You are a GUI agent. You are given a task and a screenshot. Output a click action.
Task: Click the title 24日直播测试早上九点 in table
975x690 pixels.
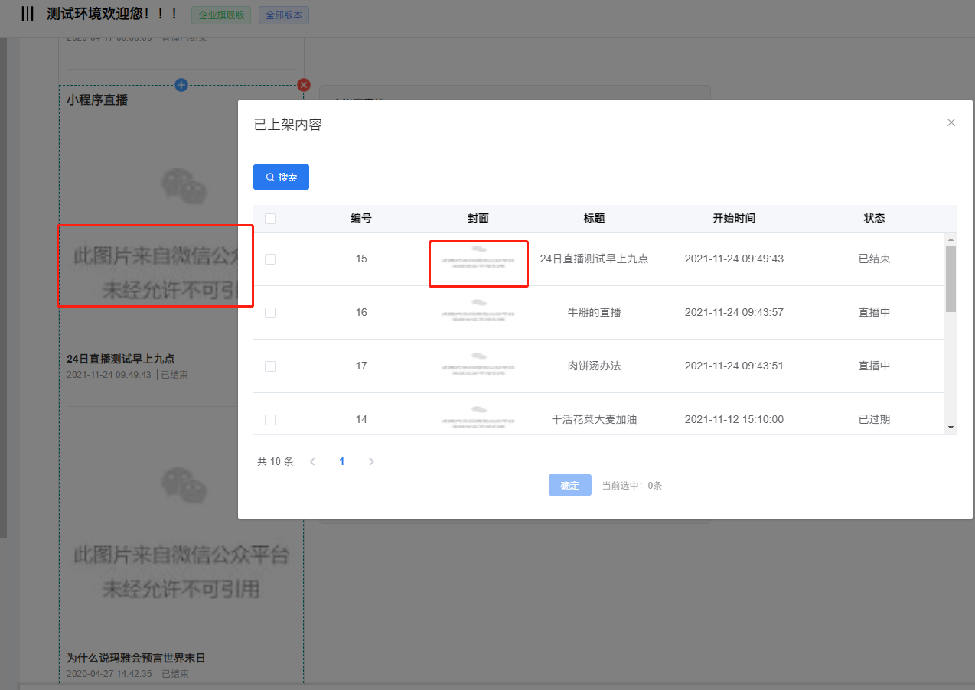594,259
